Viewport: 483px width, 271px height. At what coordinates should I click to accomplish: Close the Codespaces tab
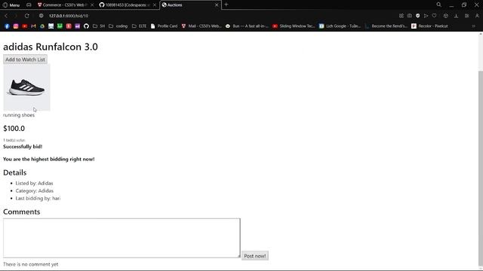[155, 5]
